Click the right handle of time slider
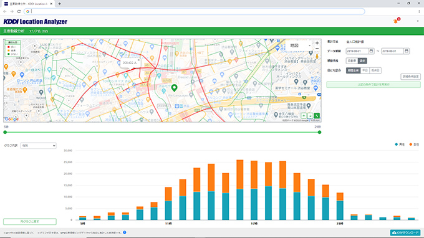424x238 pixels. point(319,132)
